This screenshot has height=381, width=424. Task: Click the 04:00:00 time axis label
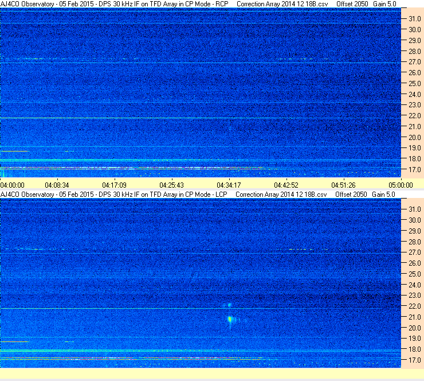(x=13, y=185)
